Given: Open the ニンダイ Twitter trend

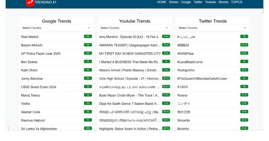Looking at the screenshot, I should pos(183,104).
